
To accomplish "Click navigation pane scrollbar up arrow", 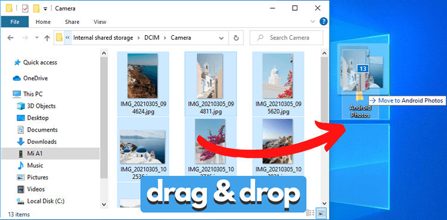I will click(104, 53).
